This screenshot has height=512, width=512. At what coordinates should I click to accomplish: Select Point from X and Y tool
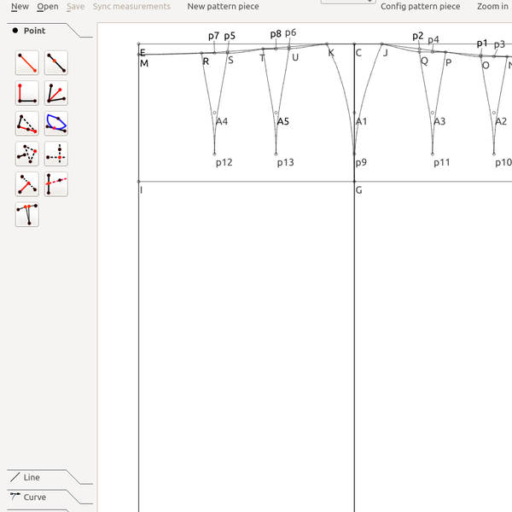56,154
